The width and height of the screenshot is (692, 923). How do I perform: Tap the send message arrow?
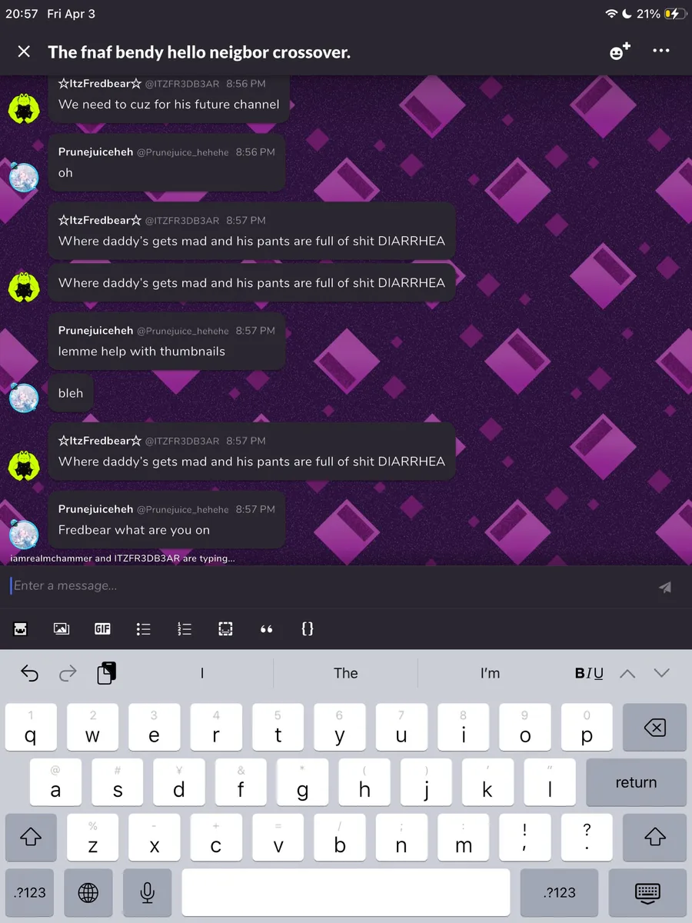pos(665,587)
